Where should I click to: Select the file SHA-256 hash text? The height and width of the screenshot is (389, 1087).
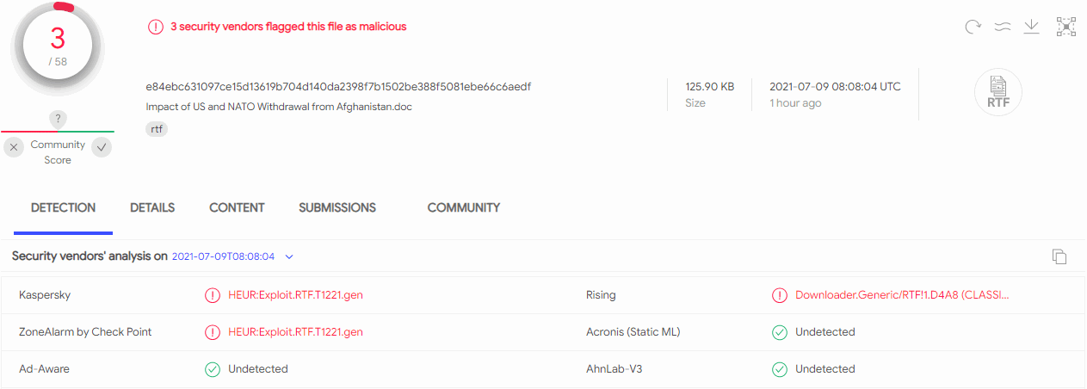pos(339,87)
